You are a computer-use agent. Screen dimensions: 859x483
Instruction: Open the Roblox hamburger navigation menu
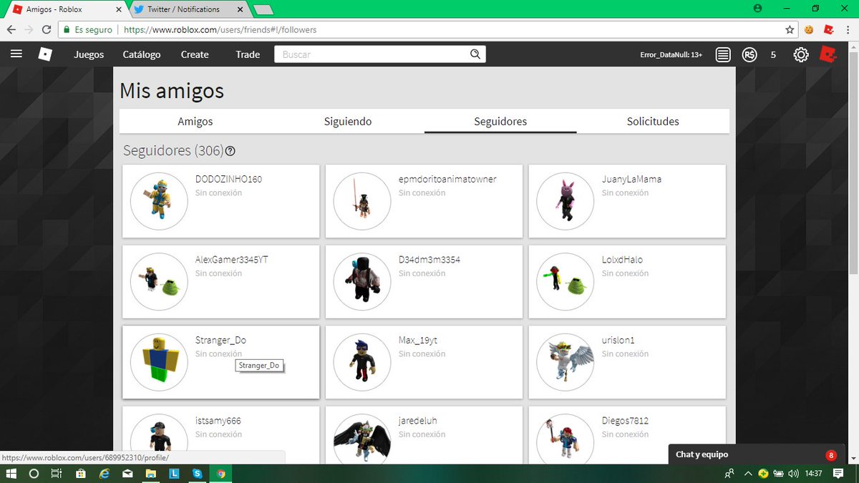[16, 54]
